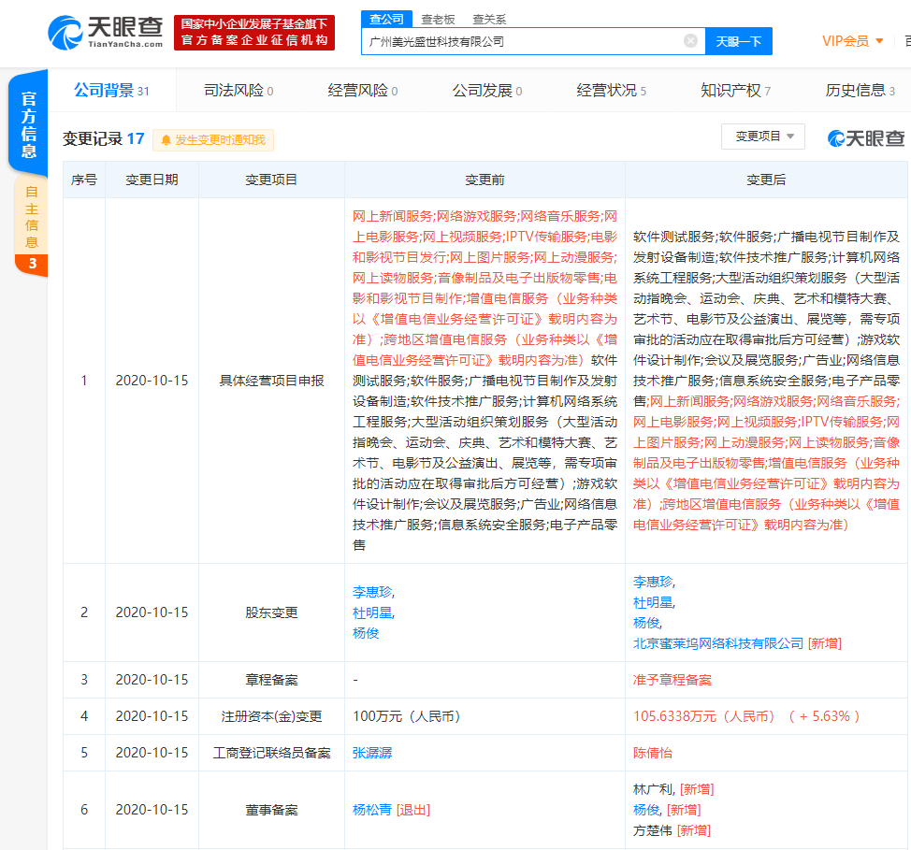Click the 变更后 column header
The width and height of the screenshot is (911, 850).
coord(766,180)
